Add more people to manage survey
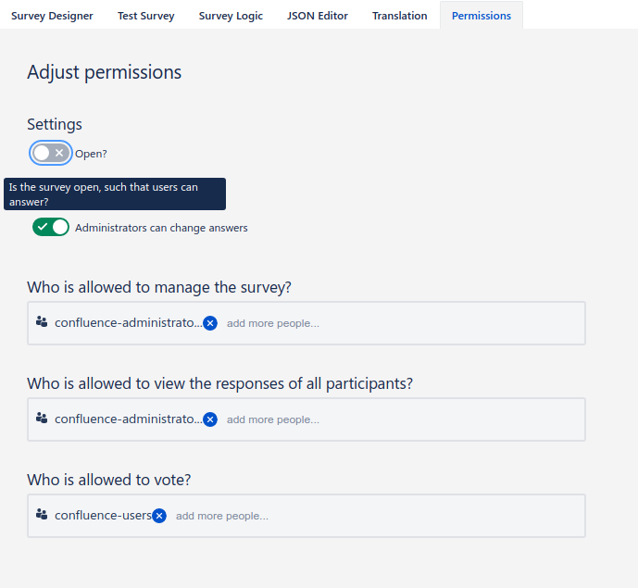The height and width of the screenshot is (588, 638). click(x=273, y=324)
